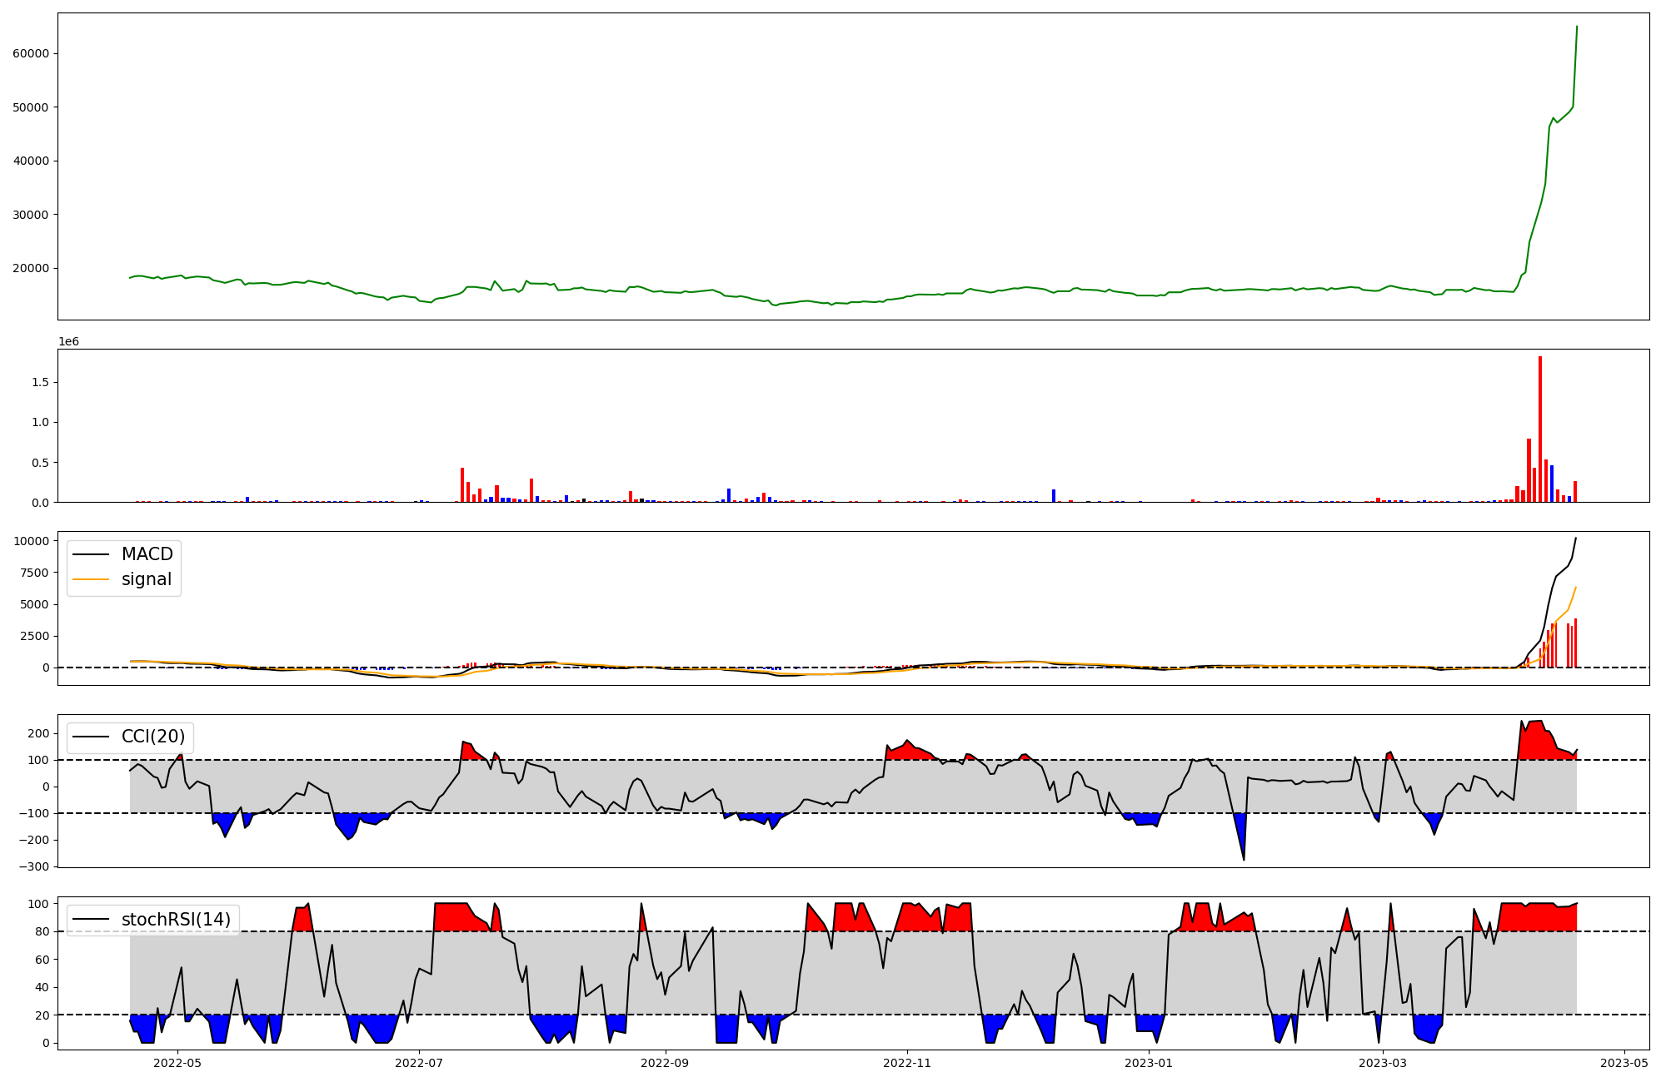Click the 2023-01 x-axis date label
1666x1082 pixels.
(x=1149, y=1063)
